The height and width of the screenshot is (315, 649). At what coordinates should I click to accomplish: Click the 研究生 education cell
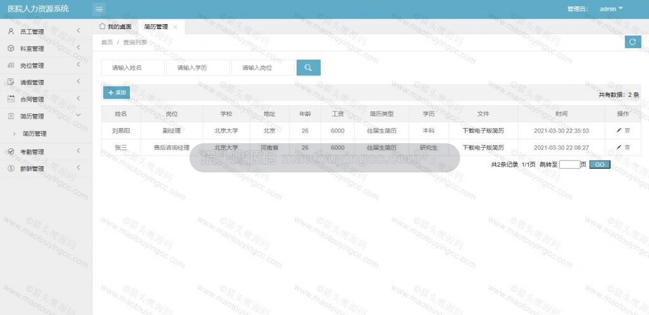tap(429, 148)
